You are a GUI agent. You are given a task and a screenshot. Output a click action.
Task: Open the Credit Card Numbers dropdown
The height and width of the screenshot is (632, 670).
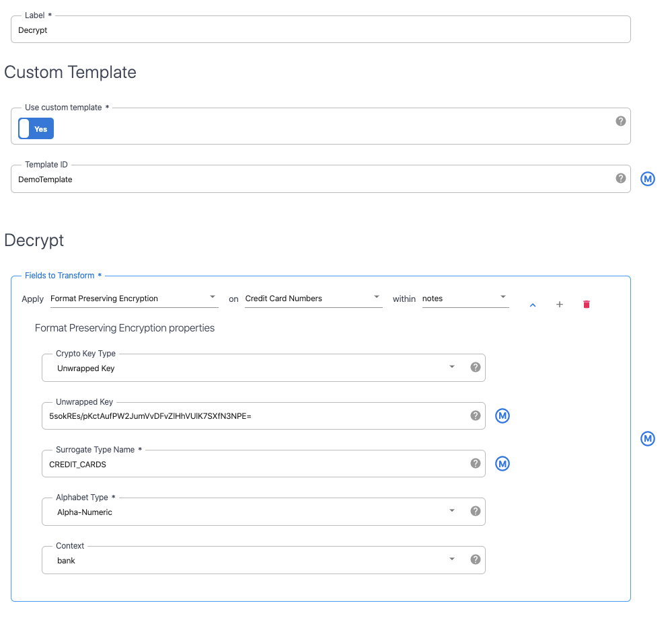[313, 299]
